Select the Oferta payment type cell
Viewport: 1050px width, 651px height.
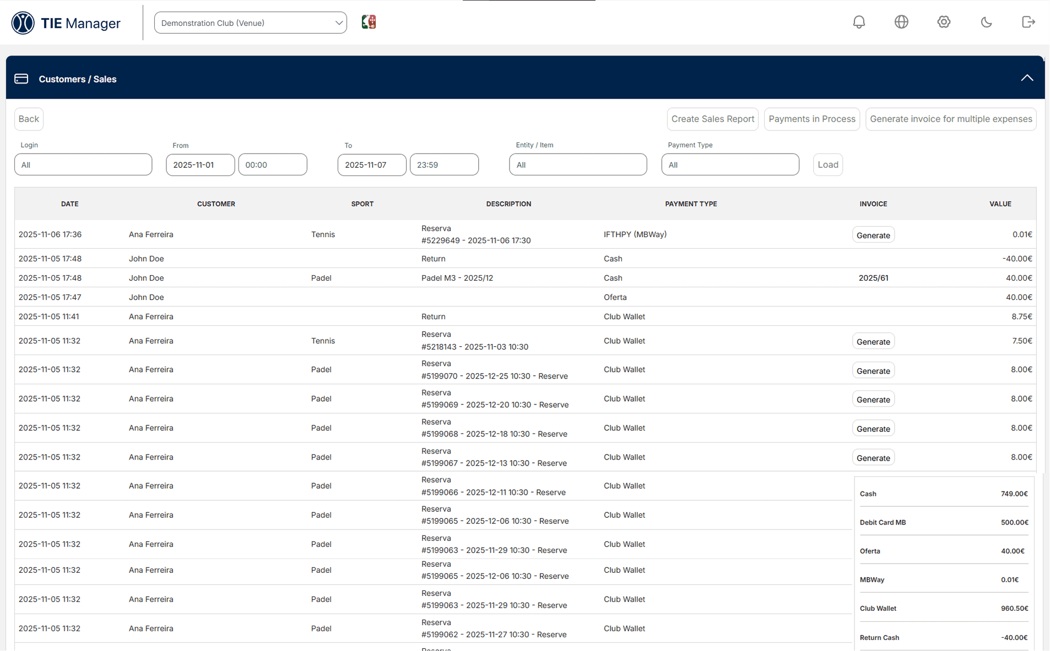(615, 297)
